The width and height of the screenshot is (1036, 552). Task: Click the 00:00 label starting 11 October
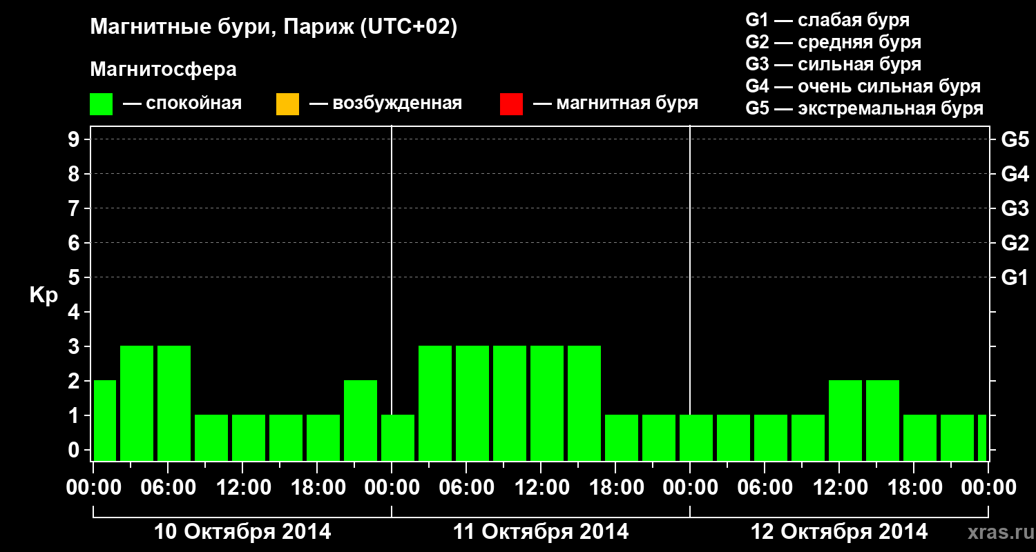(x=392, y=487)
